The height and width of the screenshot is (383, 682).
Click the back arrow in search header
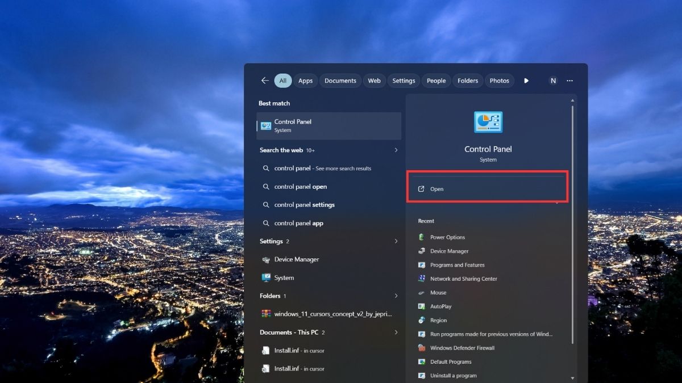pyautogui.click(x=265, y=81)
